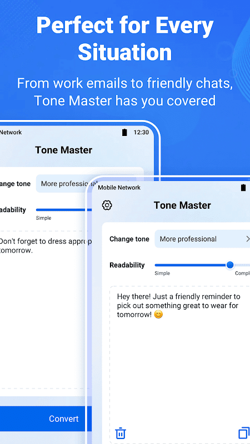Click 'Don't forget to dress' text area

click(46, 310)
